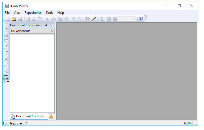
Task: Open the Repositories menu
Action: (x=33, y=13)
